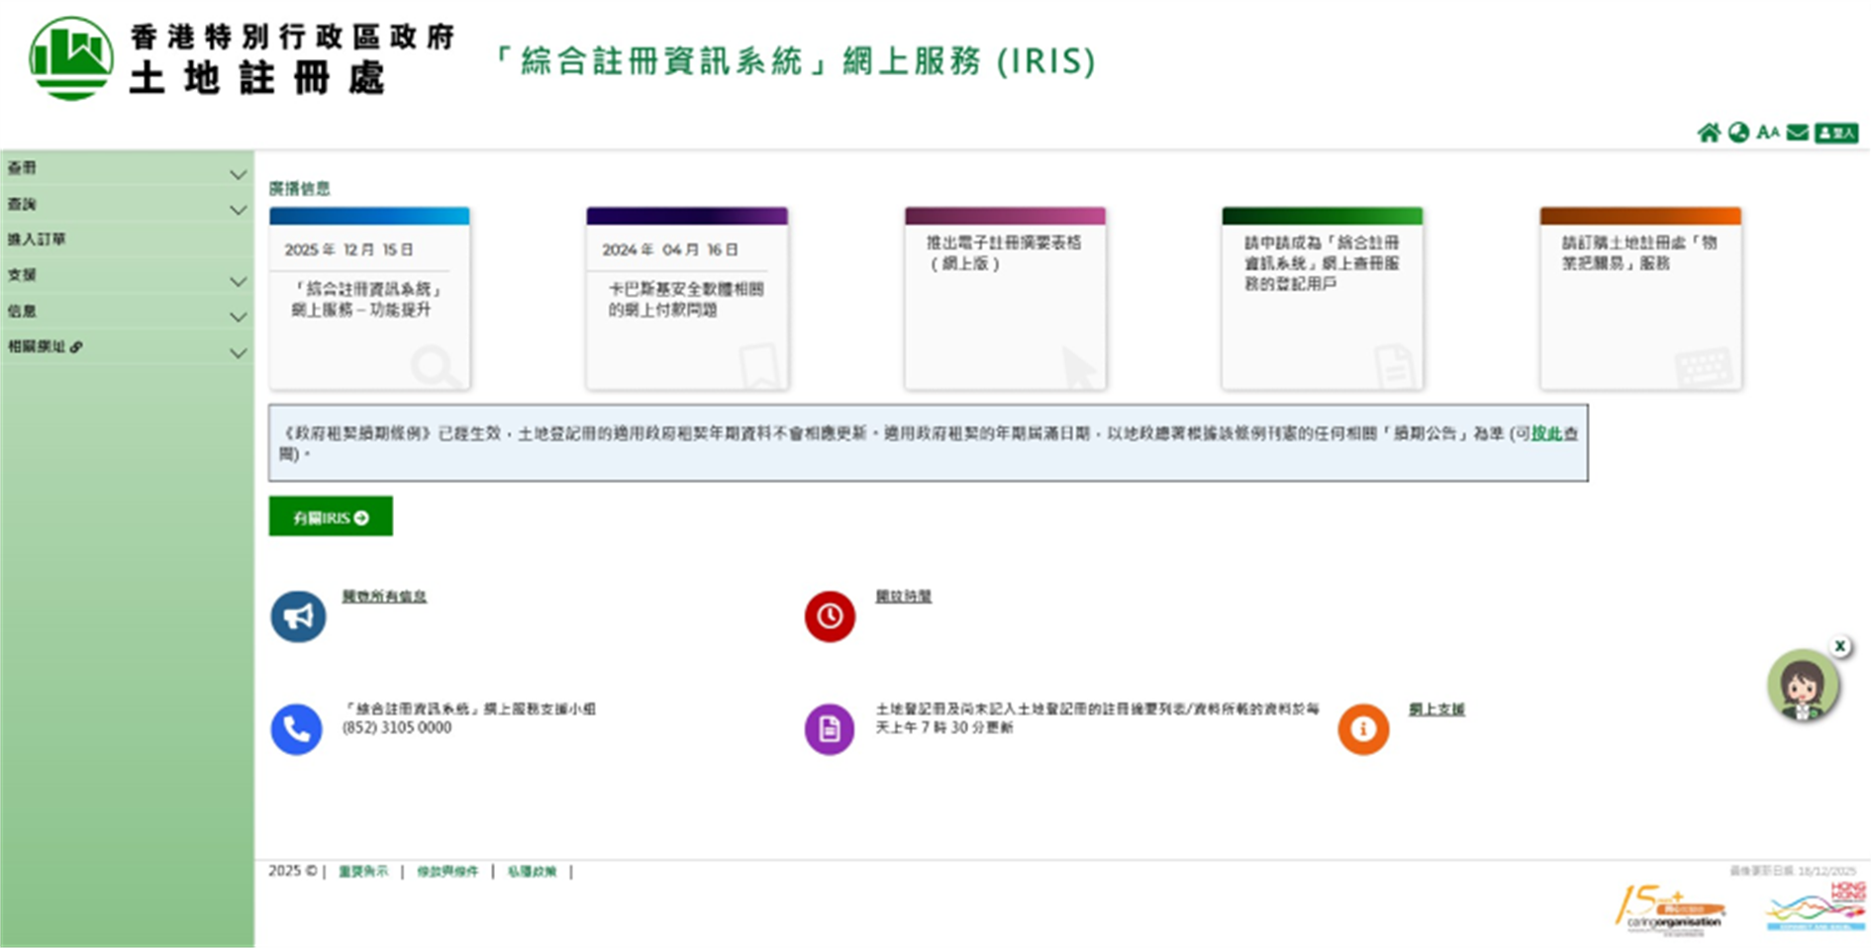
Task: Click the AA font size icon
Action: click(x=1768, y=132)
